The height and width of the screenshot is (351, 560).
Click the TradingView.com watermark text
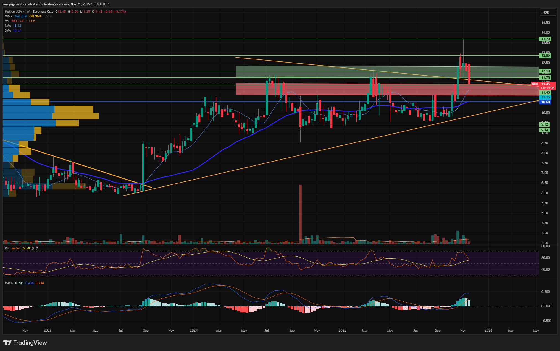56,4
